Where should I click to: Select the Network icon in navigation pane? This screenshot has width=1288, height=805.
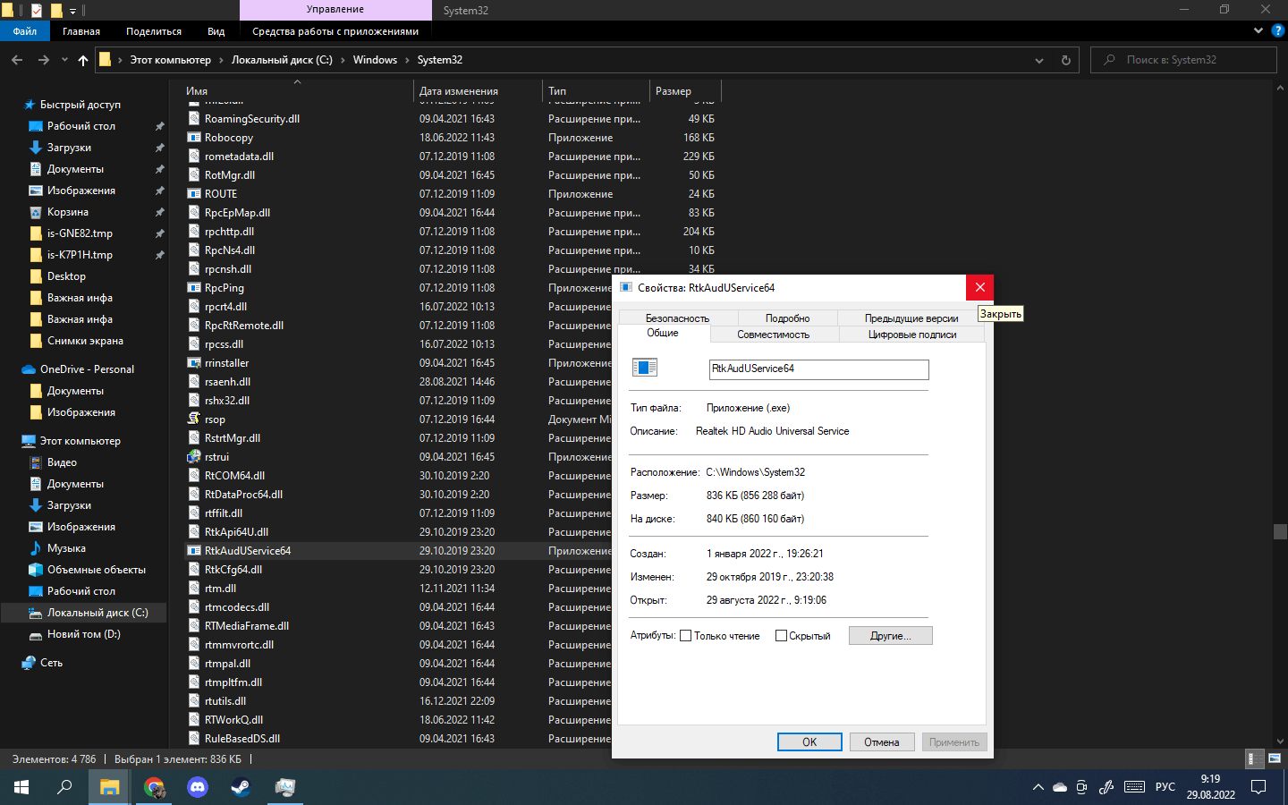(29, 663)
